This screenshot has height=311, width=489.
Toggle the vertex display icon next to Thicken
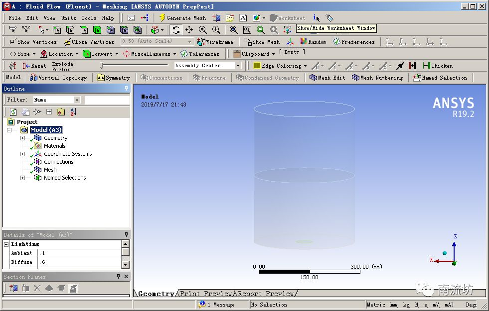pyautogui.click(x=412, y=66)
